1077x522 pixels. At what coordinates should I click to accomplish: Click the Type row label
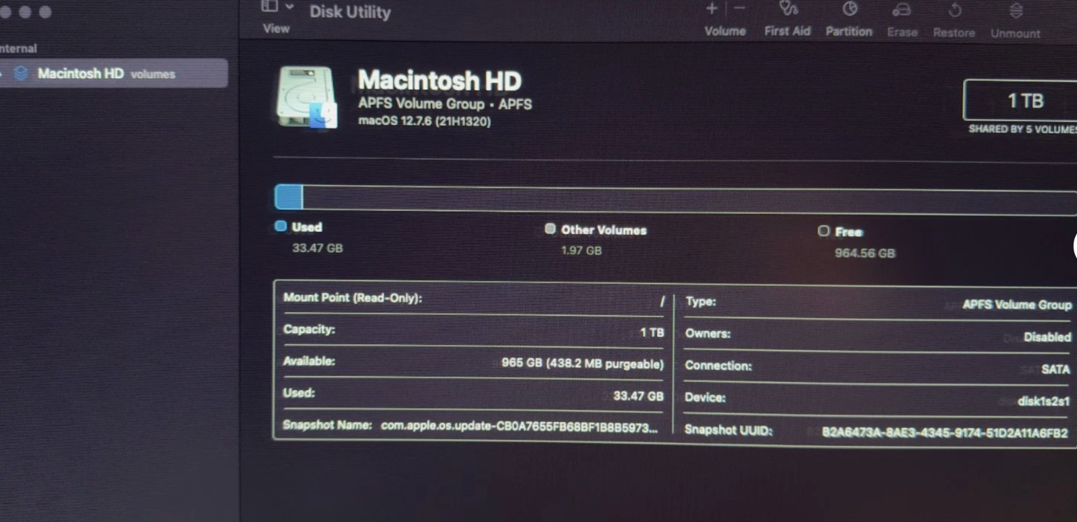click(701, 301)
